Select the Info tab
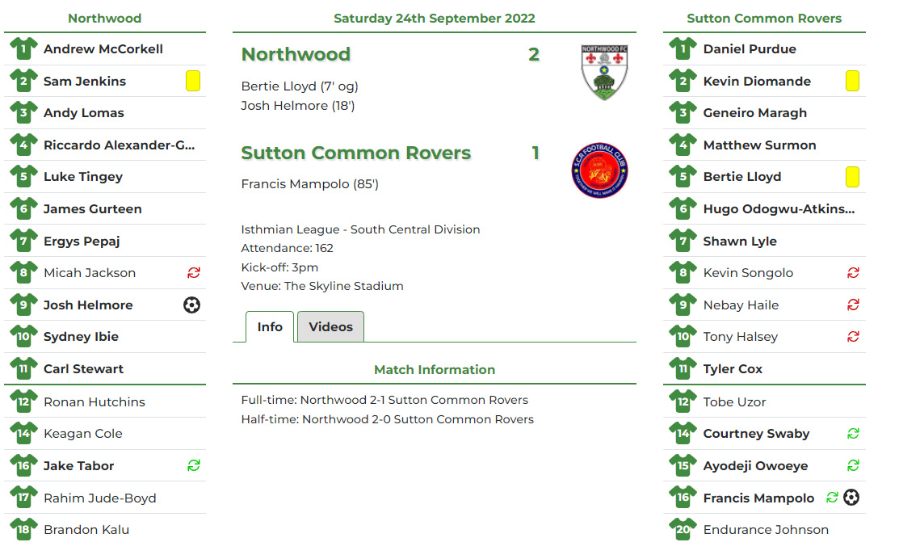920x559 pixels. (x=270, y=327)
